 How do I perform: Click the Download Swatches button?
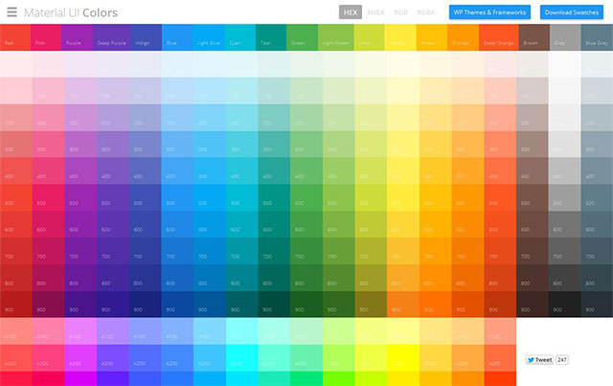point(572,12)
